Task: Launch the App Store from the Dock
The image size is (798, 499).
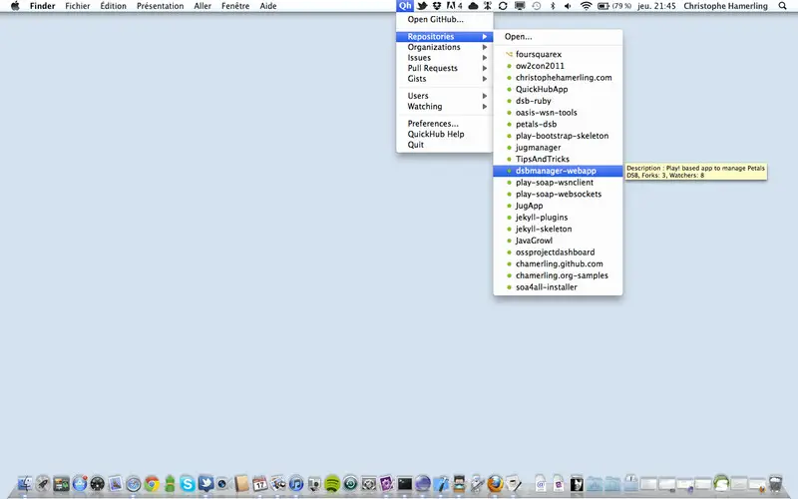Action: 80,484
